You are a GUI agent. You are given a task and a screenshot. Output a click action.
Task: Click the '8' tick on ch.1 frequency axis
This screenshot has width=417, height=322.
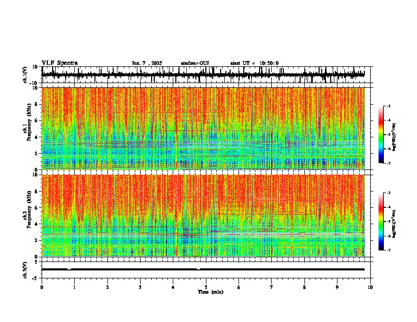[x=36, y=104]
